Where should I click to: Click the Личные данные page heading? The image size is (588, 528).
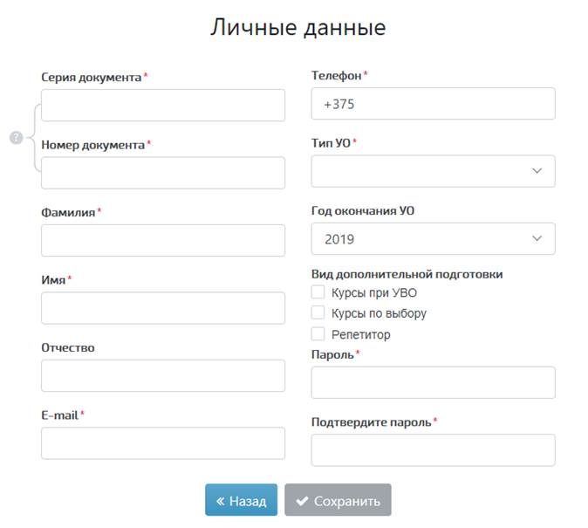click(298, 28)
